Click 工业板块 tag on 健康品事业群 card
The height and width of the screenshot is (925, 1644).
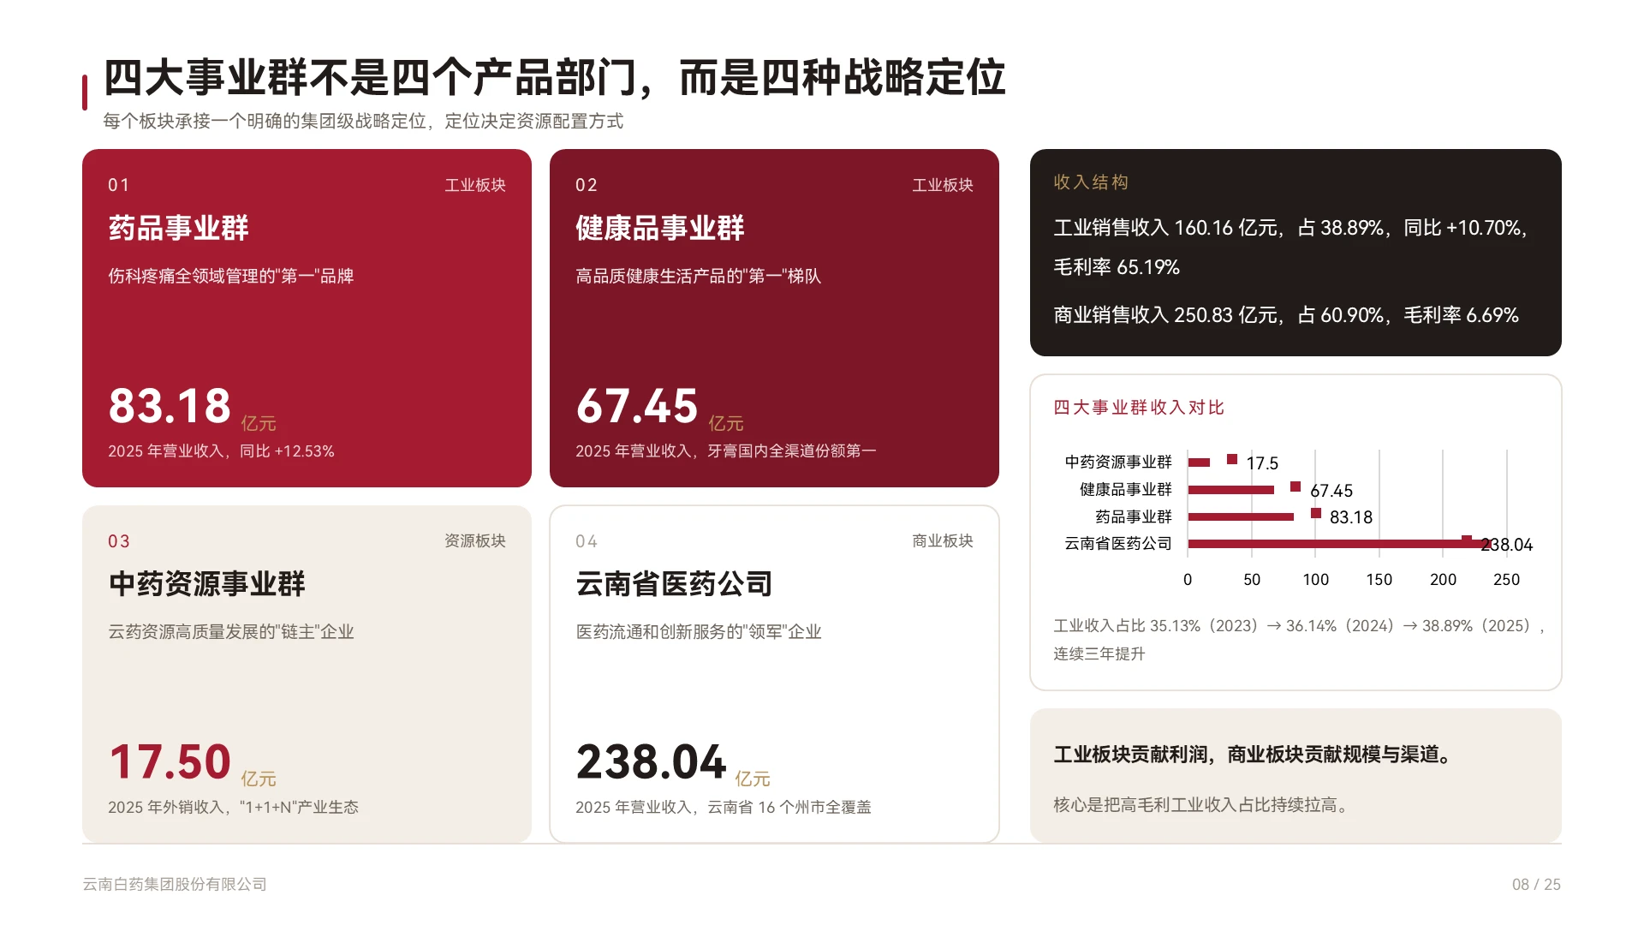pos(943,185)
